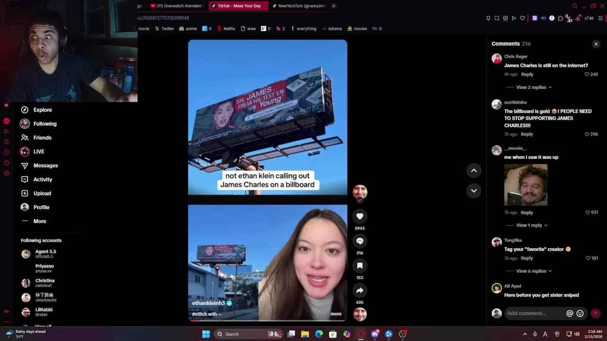Open the extensions puzzle icon

pos(561,18)
